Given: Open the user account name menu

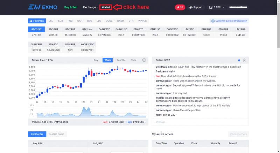Looking at the screenshot, I should coord(238,7).
